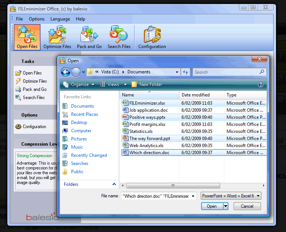Open the Help menu

(80, 19)
